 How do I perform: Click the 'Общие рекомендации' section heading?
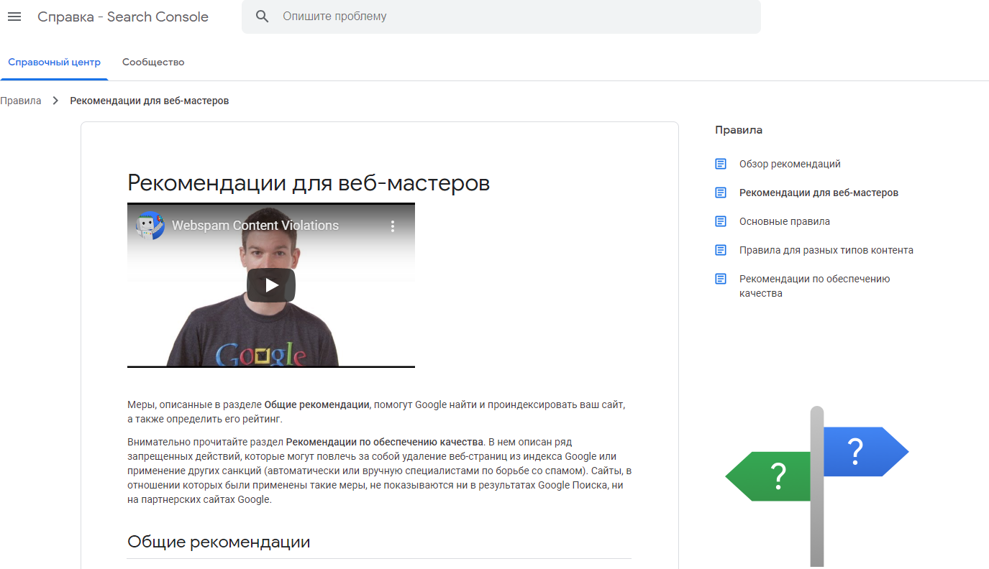pos(219,542)
